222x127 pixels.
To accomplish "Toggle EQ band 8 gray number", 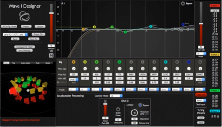I will (x=154, y=62).
